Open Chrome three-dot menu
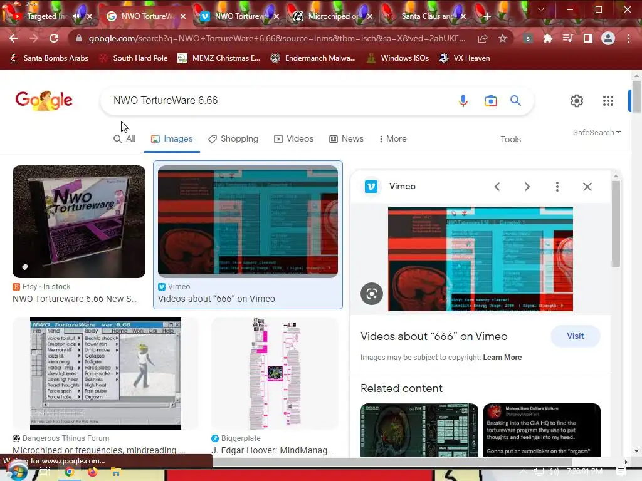Image resolution: width=642 pixels, height=481 pixels. point(628,38)
